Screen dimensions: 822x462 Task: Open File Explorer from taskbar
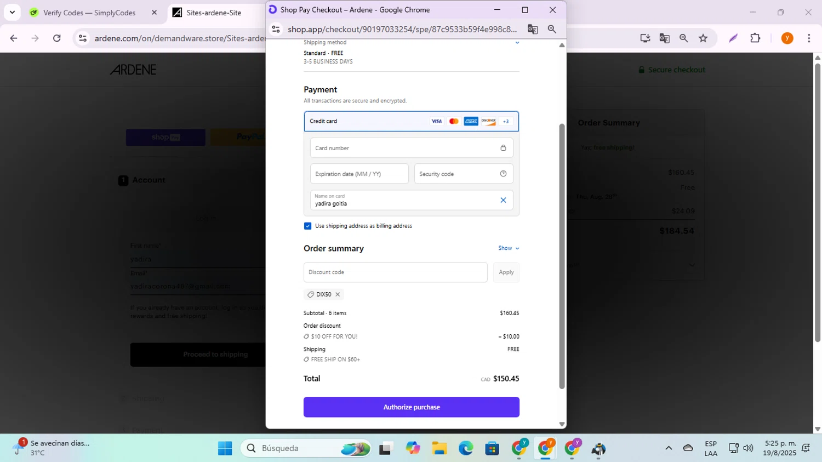pyautogui.click(x=439, y=448)
